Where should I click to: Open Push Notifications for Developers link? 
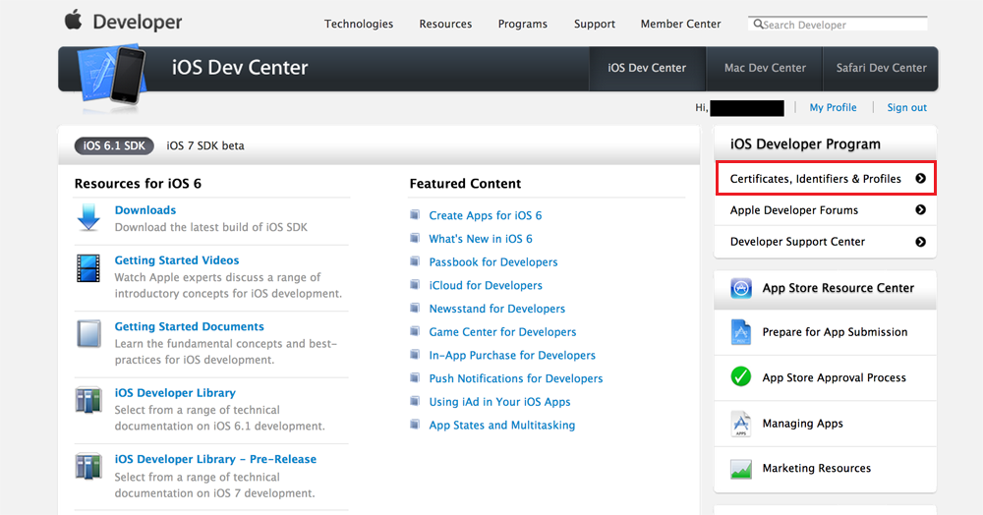click(516, 378)
